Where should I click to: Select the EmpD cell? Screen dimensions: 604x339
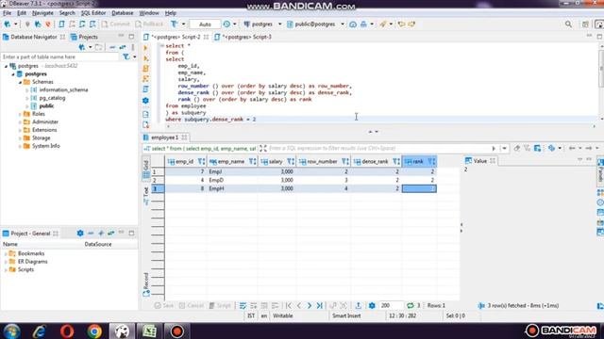coord(232,180)
